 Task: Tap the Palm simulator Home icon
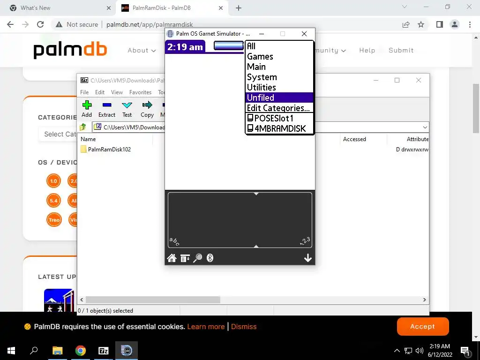172,258
